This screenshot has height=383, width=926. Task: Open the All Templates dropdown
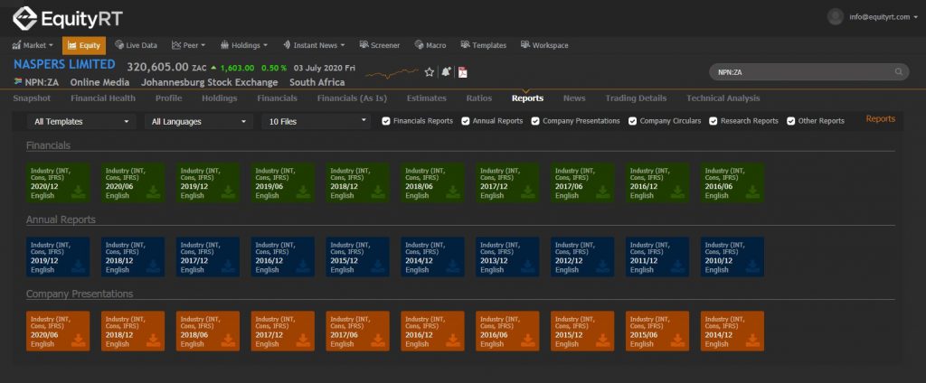coord(81,122)
